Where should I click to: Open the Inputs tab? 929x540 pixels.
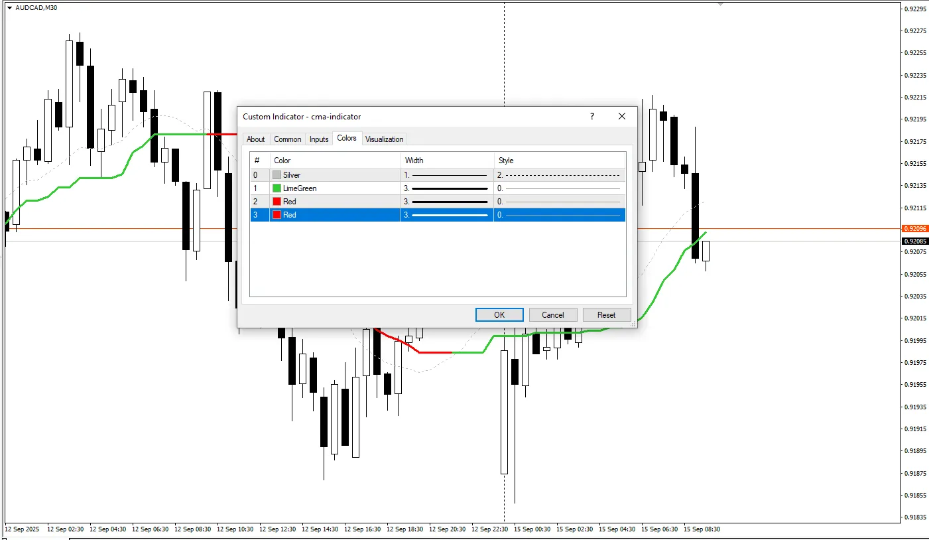point(319,139)
